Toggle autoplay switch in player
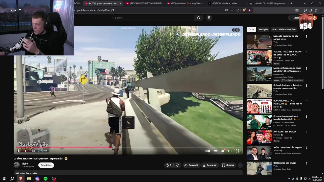The width and height of the screenshot is (324, 182). point(208,151)
